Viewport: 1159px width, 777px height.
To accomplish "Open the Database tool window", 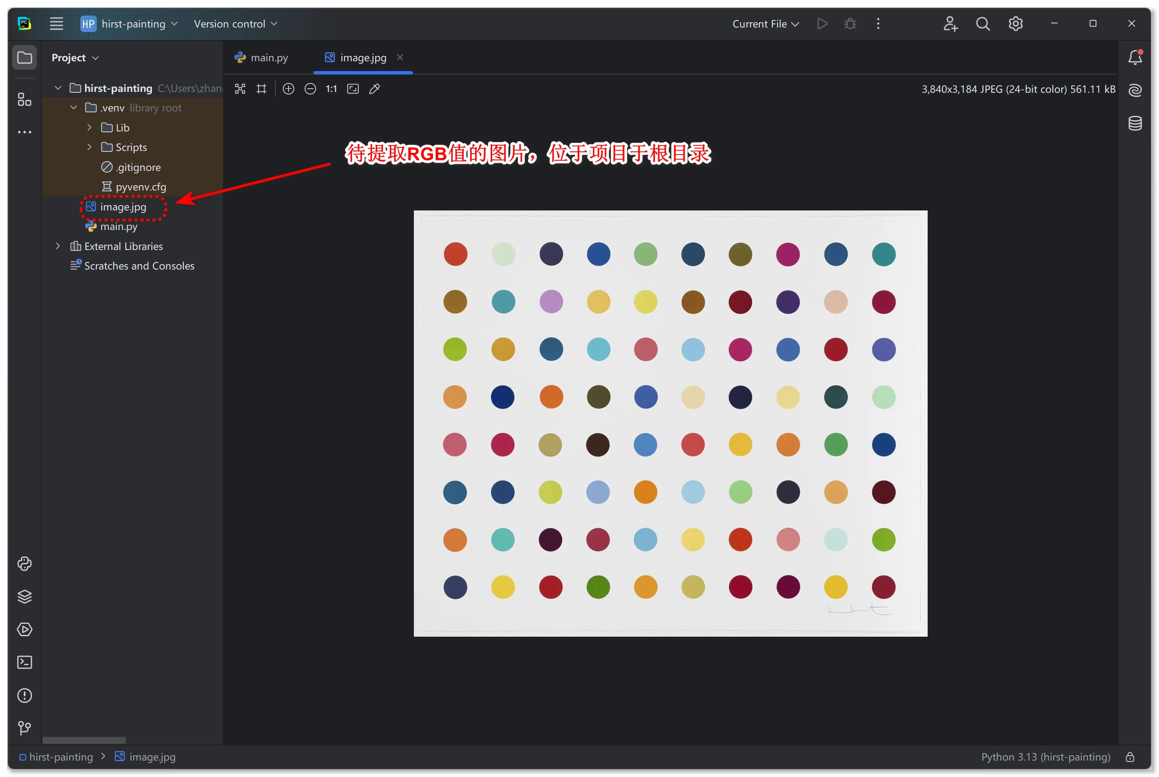I will point(1135,123).
